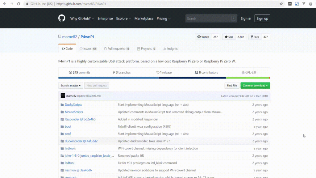Bookmark page with star icon
Screen dimensions: 316x178
pyautogui.click(x=281, y=4)
